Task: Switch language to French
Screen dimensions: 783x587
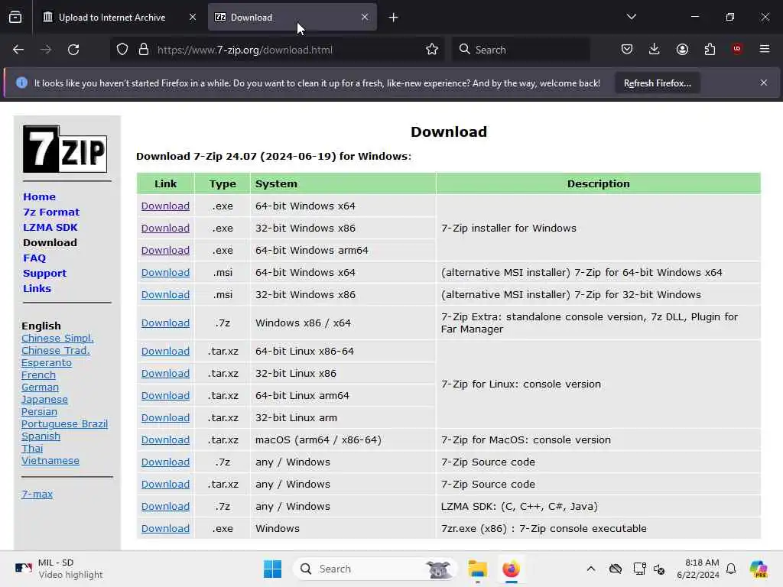Action: point(38,375)
